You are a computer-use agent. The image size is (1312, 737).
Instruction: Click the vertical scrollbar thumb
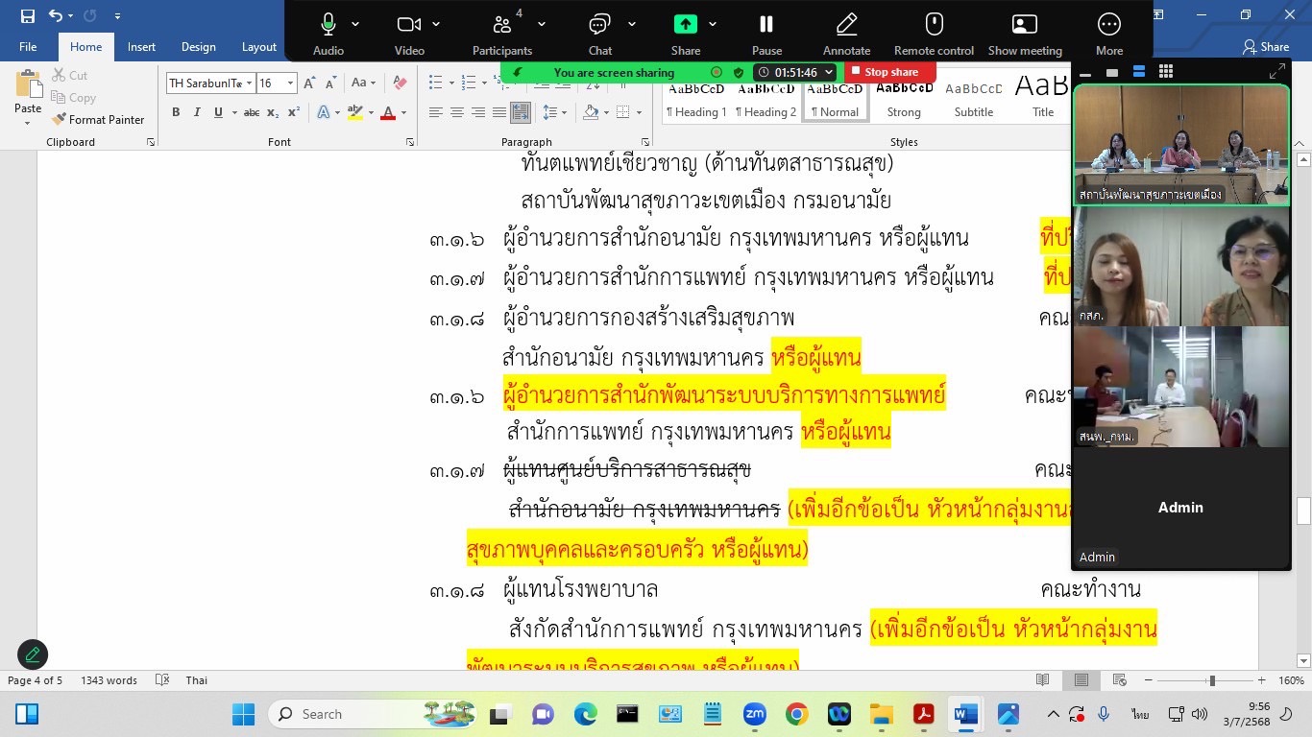pyautogui.click(x=1303, y=511)
